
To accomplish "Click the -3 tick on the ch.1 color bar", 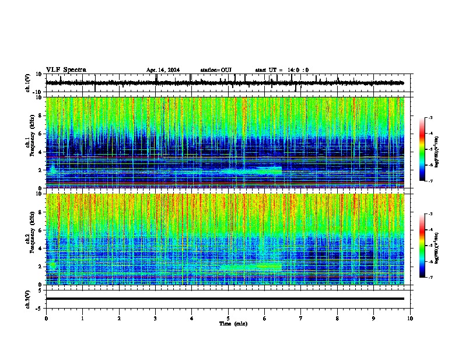I will 430,117.
